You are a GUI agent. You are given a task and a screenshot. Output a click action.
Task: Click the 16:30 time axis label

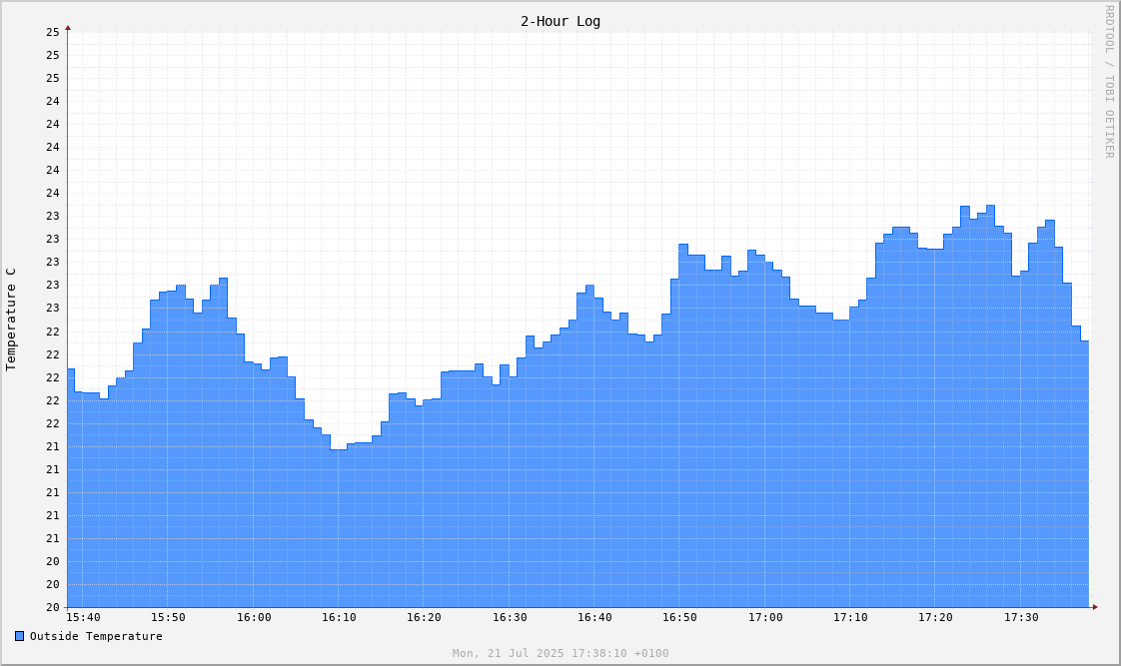[x=510, y=617]
